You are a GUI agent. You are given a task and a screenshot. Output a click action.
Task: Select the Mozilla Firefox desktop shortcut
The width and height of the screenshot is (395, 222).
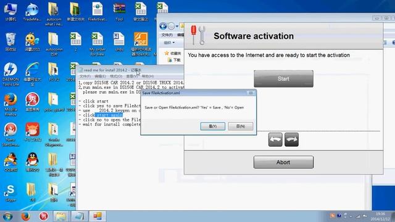pyautogui.click(x=10, y=104)
